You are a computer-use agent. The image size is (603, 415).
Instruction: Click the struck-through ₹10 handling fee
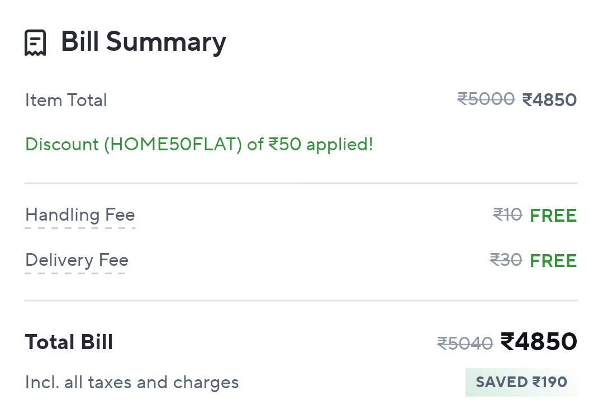coord(507,214)
